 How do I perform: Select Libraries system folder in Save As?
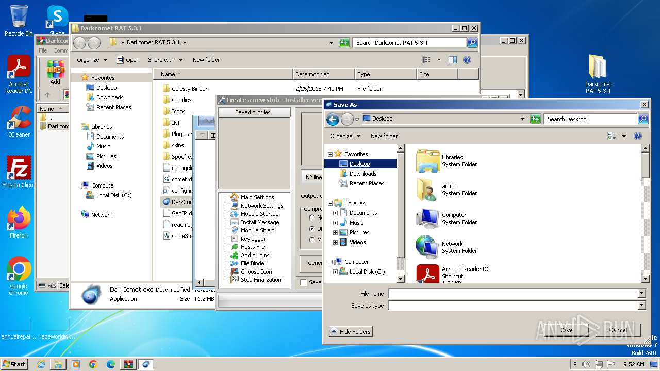point(447,161)
